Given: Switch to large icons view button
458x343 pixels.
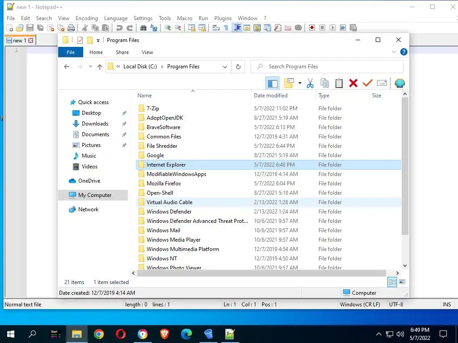Looking at the screenshot, I should pyautogui.click(x=402, y=282).
